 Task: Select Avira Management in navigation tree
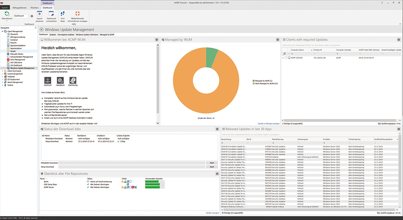pos(17,60)
